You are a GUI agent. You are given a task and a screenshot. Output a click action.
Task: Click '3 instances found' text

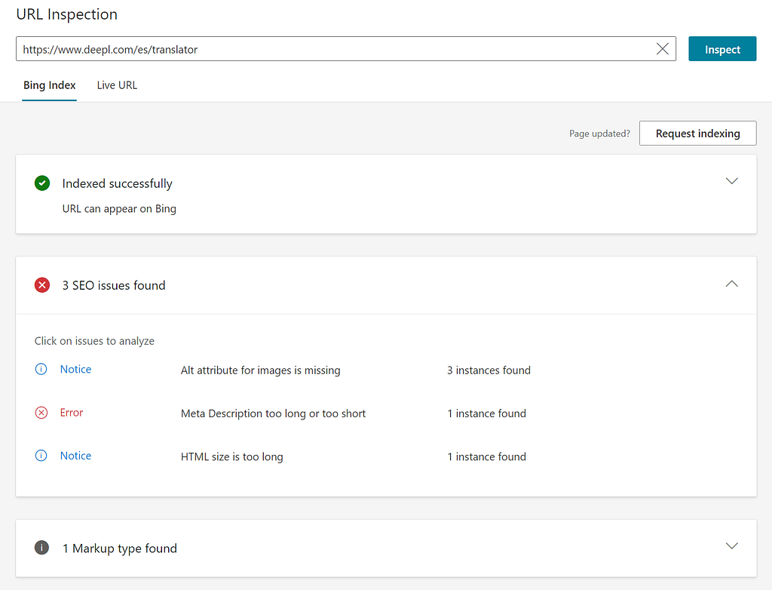pos(489,370)
